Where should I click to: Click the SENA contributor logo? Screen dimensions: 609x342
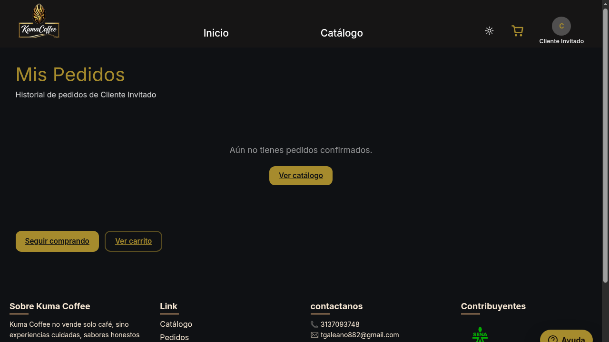click(x=480, y=334)
